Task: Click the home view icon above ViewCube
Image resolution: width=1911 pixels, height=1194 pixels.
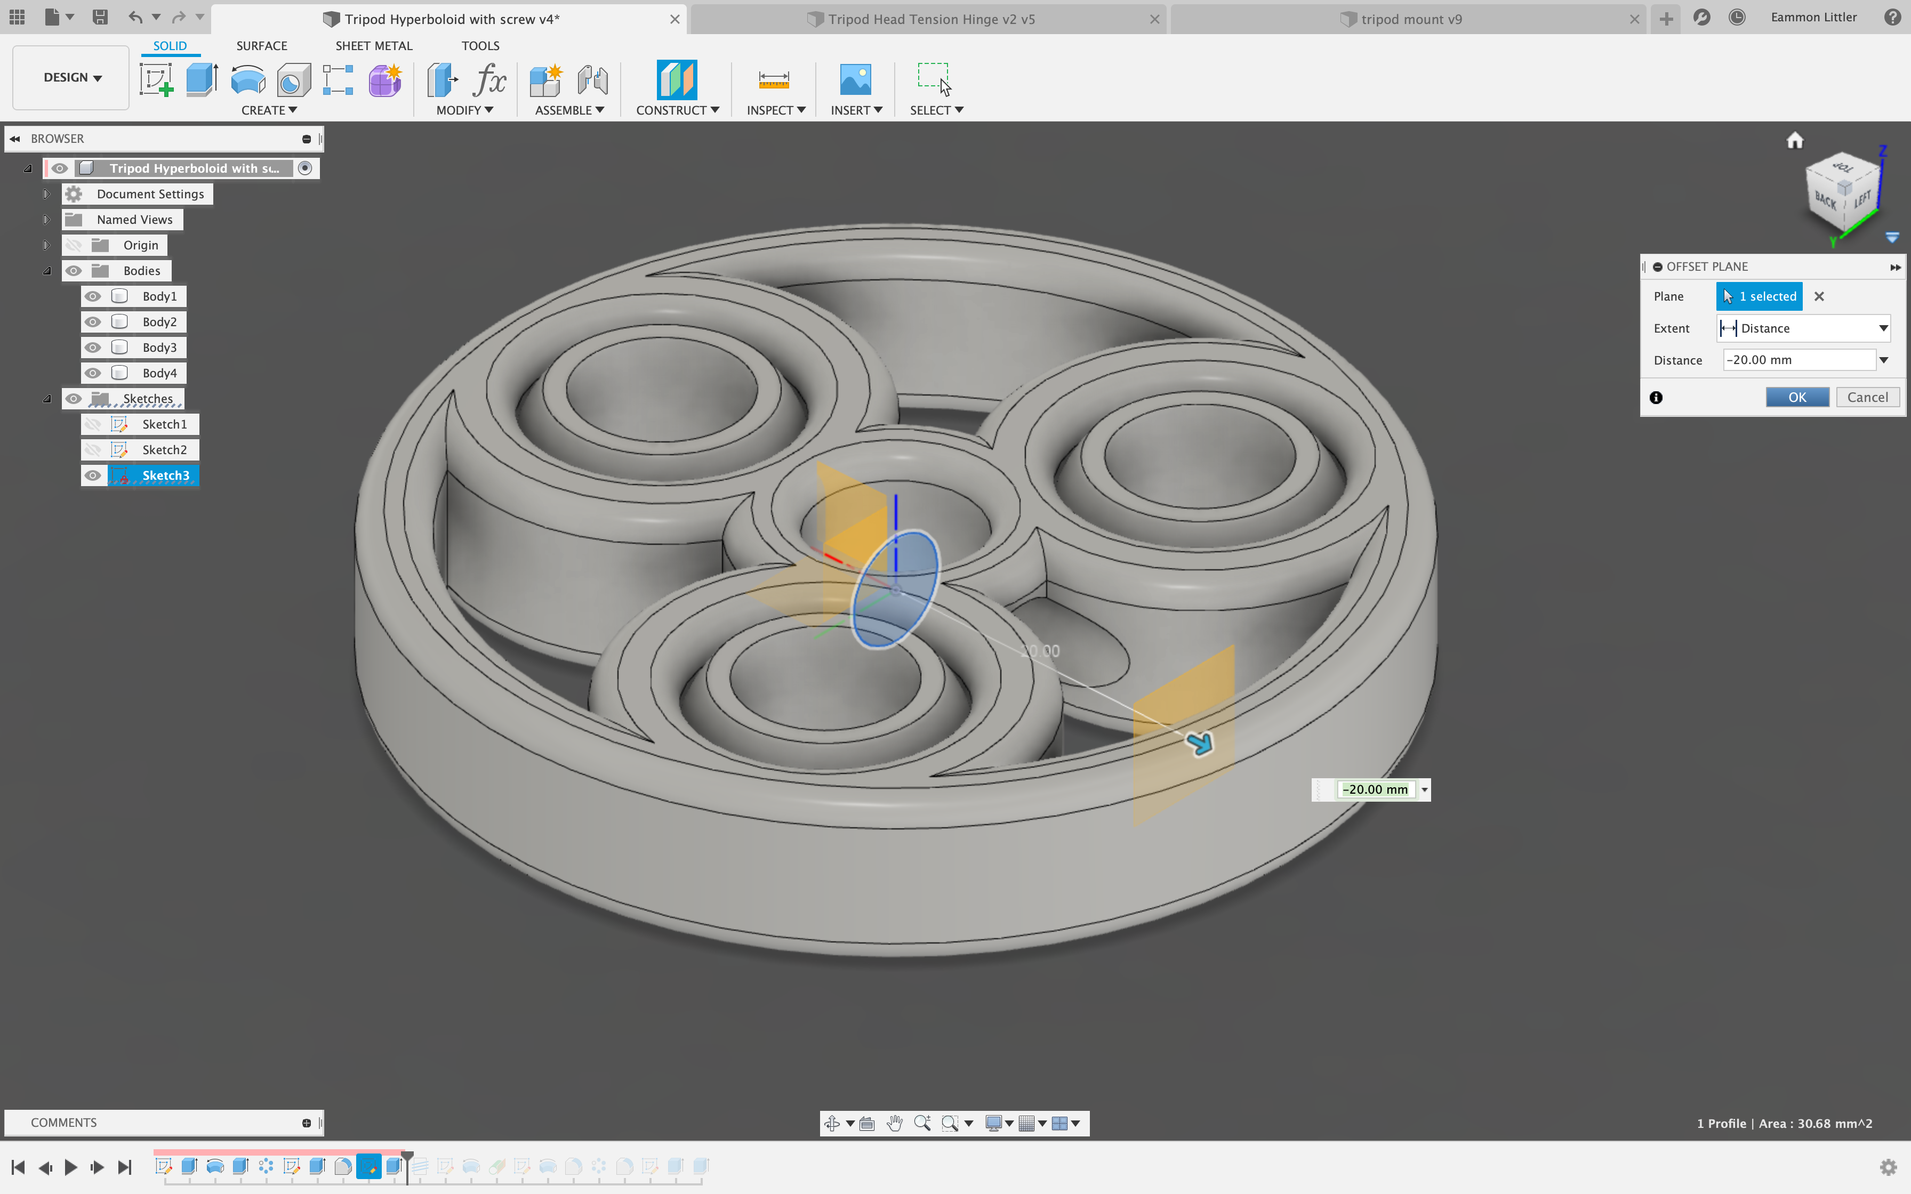Action: coord(1795,141)
